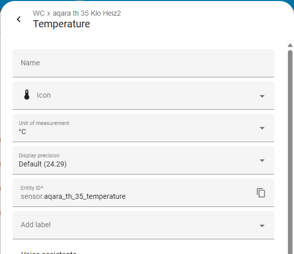This screenshot has height=254, width=294.
Task: Click the Default (24.29) precision value
Action: point(43,164)
